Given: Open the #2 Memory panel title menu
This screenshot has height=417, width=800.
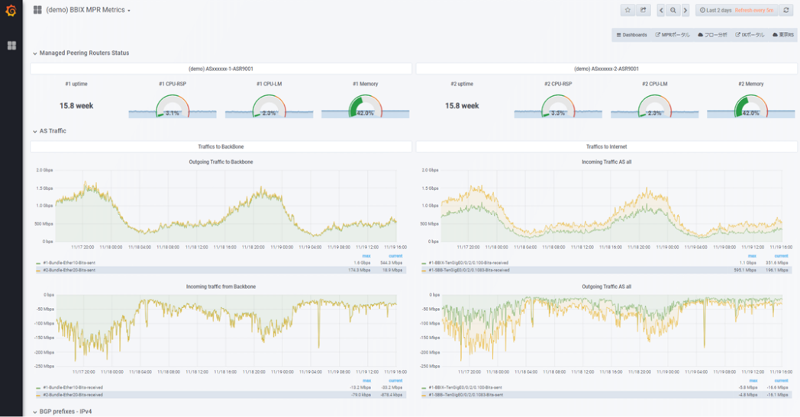Looking at the screenshot, I should (x=751, y=84).
